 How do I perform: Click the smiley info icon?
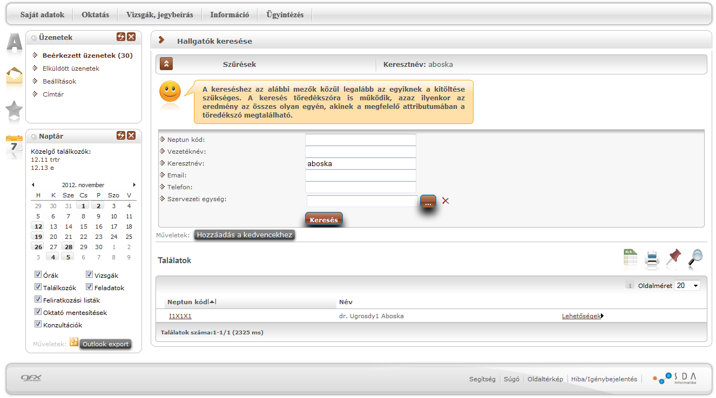(170, 92)
